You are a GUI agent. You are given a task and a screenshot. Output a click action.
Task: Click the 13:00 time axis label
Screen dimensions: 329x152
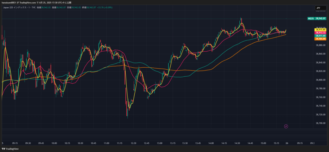point(159,143)
